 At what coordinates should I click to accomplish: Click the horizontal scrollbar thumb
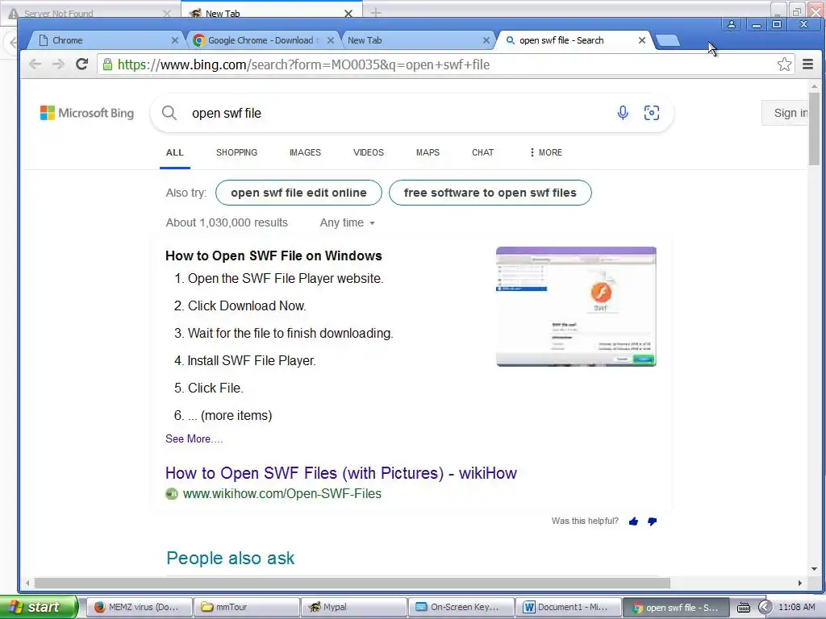pyautogui.click(x=352, y=583)
